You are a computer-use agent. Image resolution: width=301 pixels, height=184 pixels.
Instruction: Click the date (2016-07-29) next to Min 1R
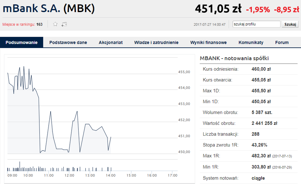pyautogui.click(x=282, y=167)
